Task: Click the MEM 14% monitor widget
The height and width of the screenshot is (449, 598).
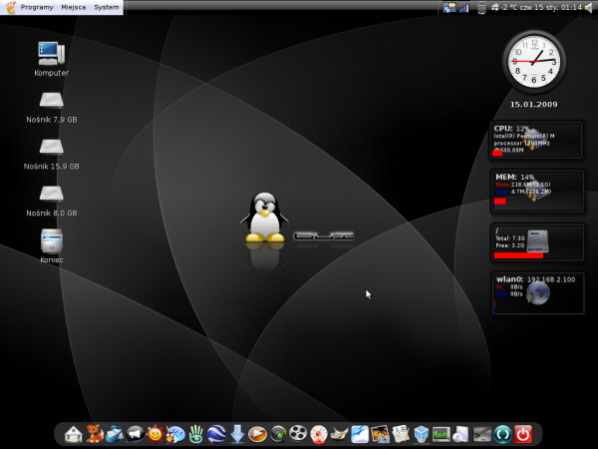Action: pyautogui.click(x=537, y=191)
